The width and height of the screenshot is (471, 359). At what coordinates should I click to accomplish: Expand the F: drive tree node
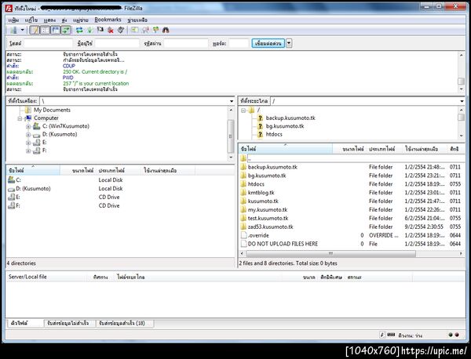[28, 150]
